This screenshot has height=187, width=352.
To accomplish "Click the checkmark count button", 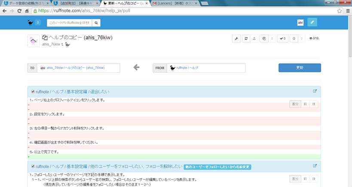I will point(282,39).
